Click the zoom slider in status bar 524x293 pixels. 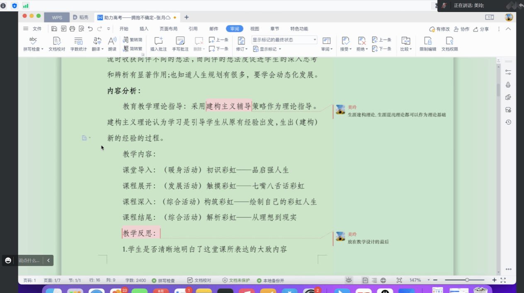click(x=467, y=281)
